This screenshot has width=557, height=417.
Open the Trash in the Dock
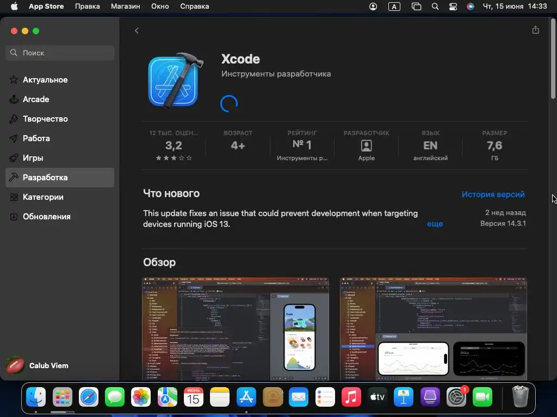click(x=520, y=397)
